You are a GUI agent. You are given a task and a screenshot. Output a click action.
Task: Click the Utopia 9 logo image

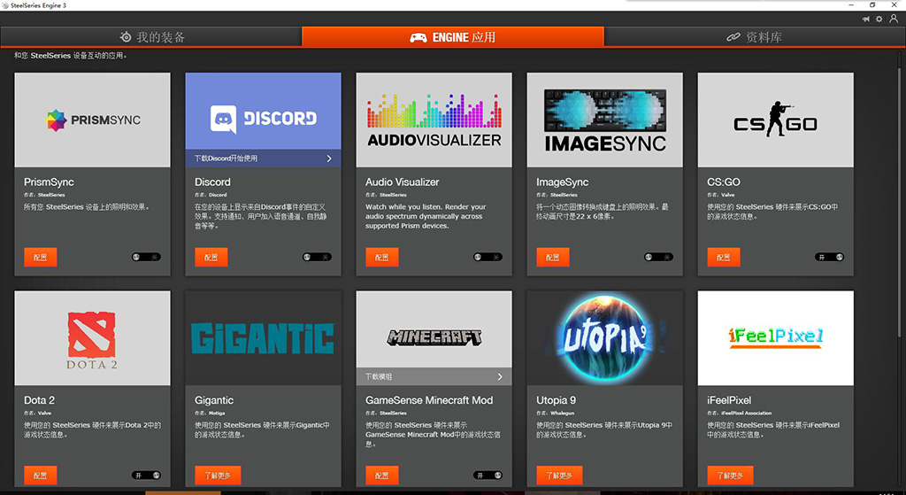[x=604, y=338]
